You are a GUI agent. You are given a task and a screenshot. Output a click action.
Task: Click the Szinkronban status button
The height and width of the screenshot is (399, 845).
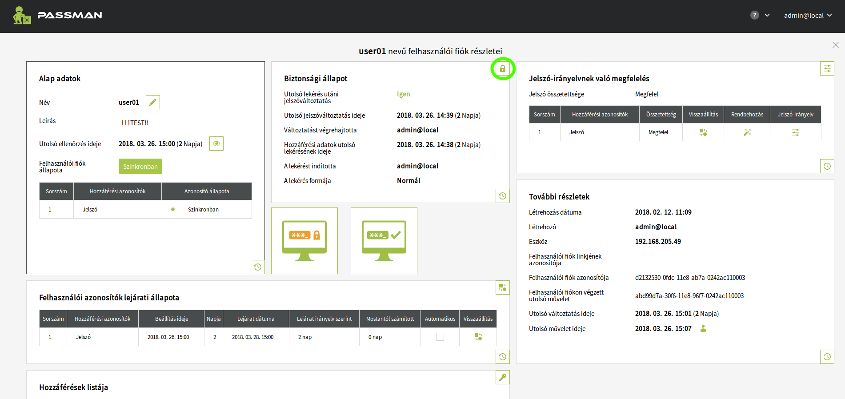(x=140, y=167)
